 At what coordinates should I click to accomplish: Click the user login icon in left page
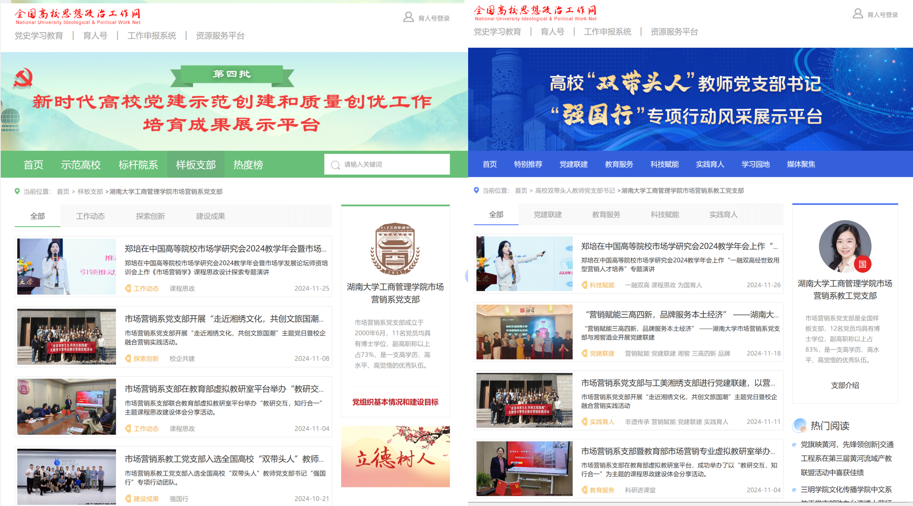(408, 17)
